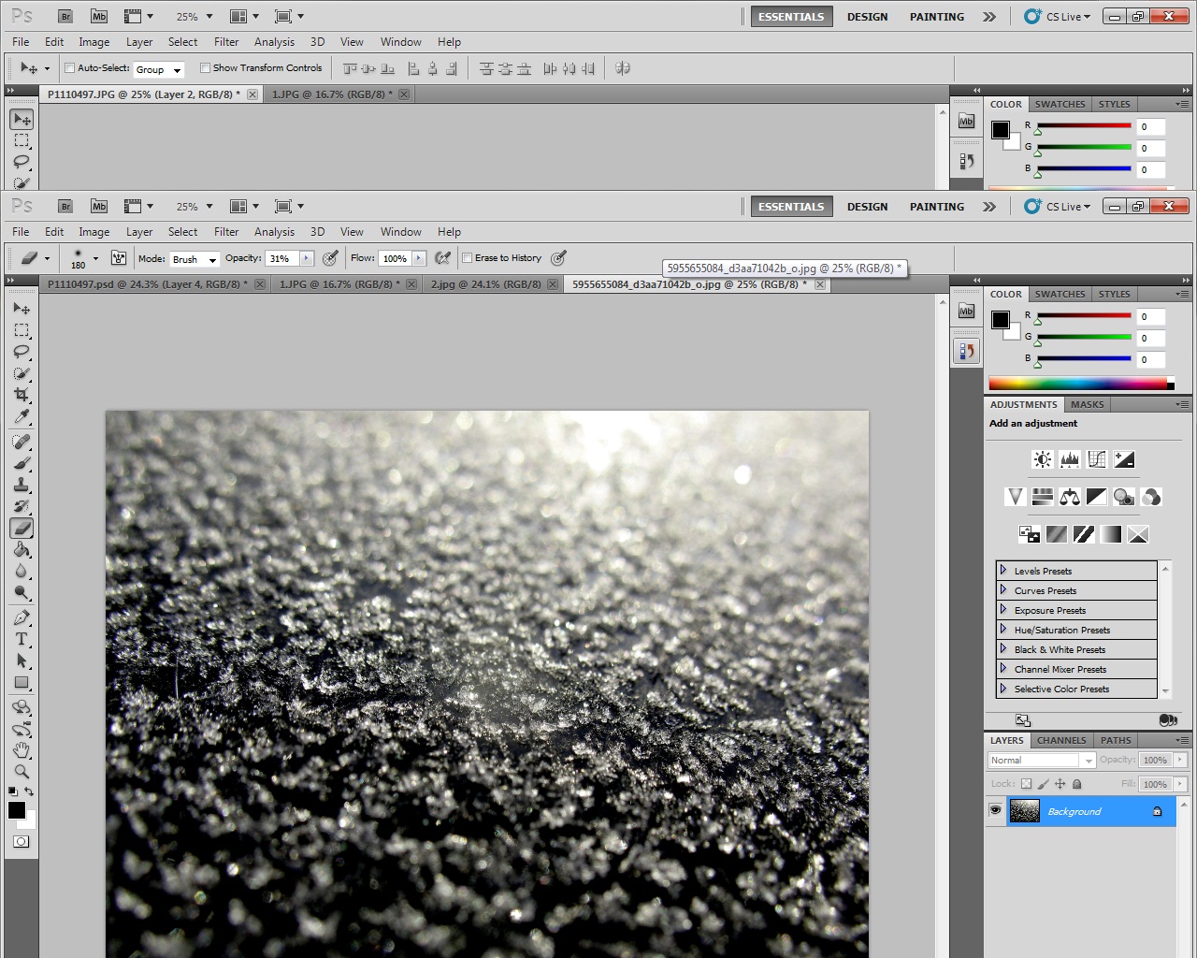Open the Auto-Select Group dropdown in the back window
The width and height of the screenshot is (1197, 958).
(158, 69)
